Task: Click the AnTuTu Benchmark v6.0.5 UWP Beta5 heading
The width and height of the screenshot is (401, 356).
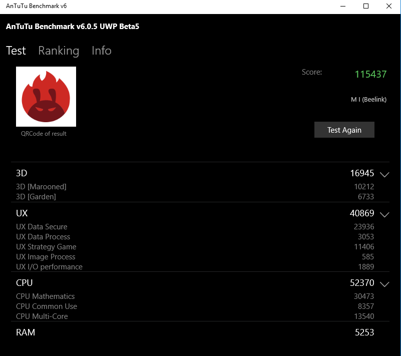Action: click(x=73, y=27)
